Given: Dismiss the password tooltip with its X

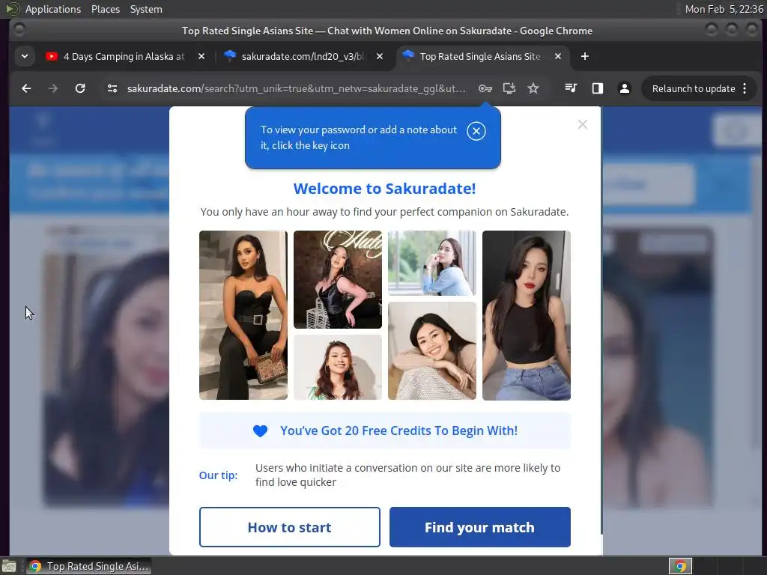Looking at the screenshot, I should point(476,131).
